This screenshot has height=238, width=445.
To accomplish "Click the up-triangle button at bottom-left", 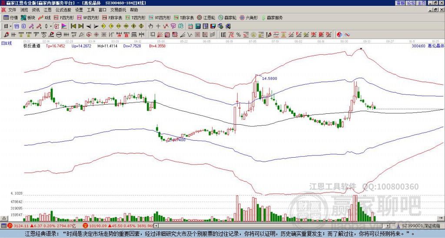I will [4, 218].
